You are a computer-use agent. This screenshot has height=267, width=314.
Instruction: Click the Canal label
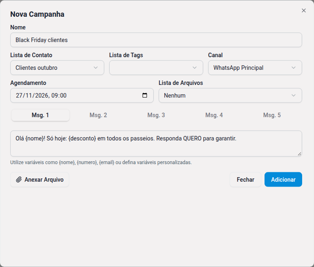pyautogui.click(x=215, y=55)
